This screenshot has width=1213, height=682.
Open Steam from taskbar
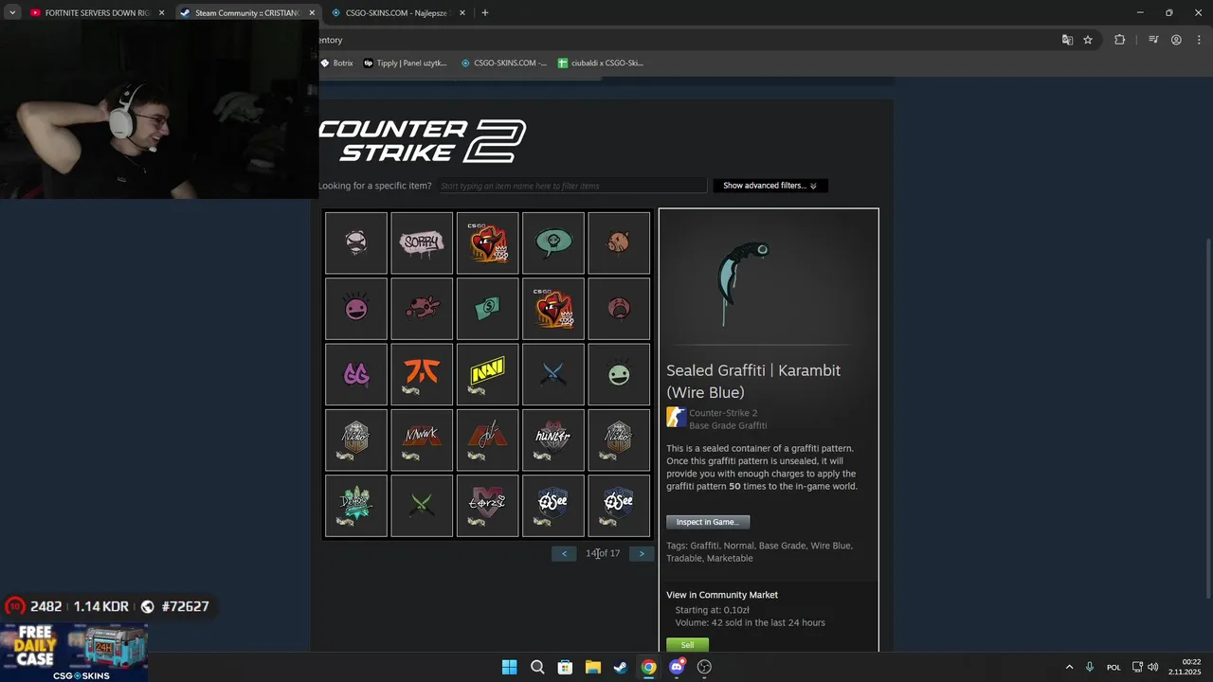(x=620, y=667)
